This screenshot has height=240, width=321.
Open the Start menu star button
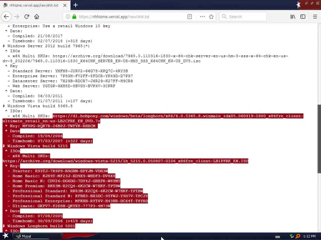coord(5,236)
